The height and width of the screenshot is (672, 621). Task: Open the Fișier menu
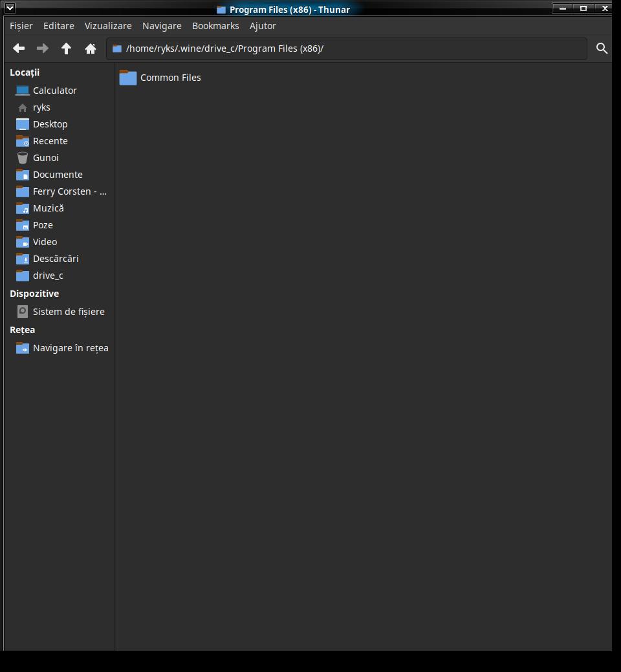click(x=21, y=26)
